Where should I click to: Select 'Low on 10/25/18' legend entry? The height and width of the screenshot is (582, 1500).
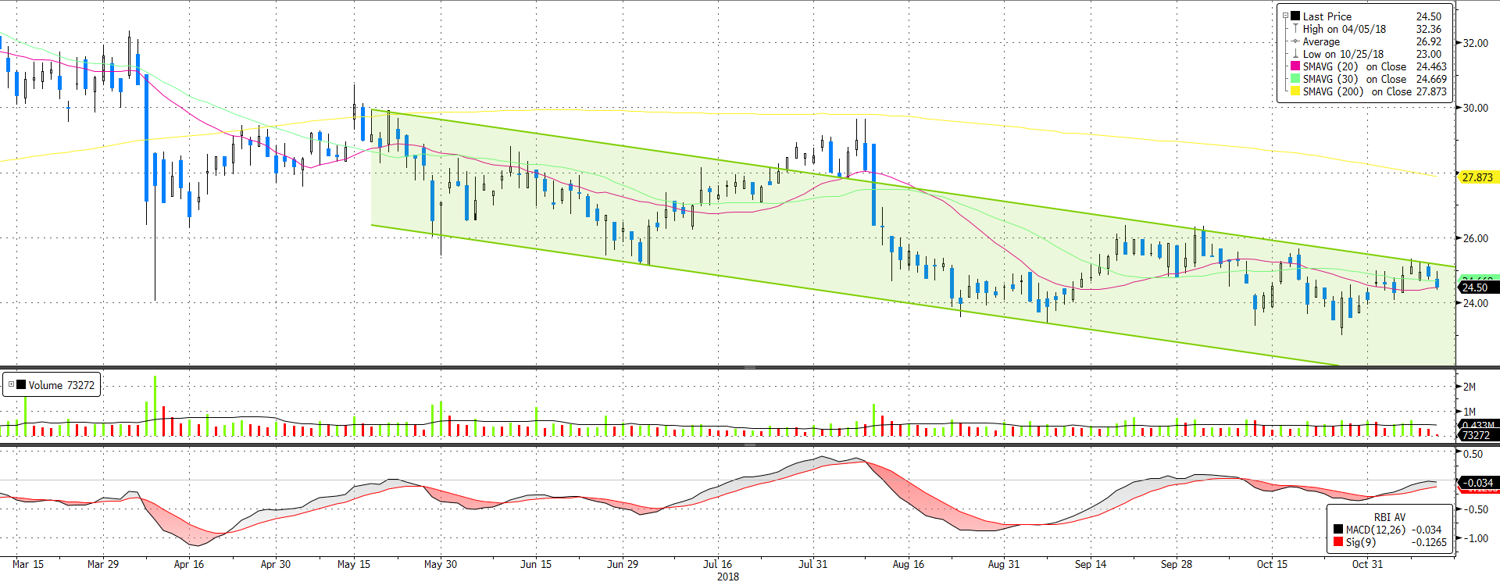coord(1343,54)
